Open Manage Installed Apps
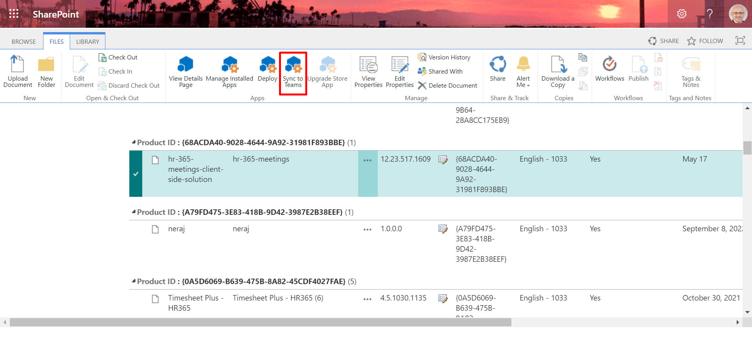The image size is (752, 351). pyautogui.click(x=230, y=71)
